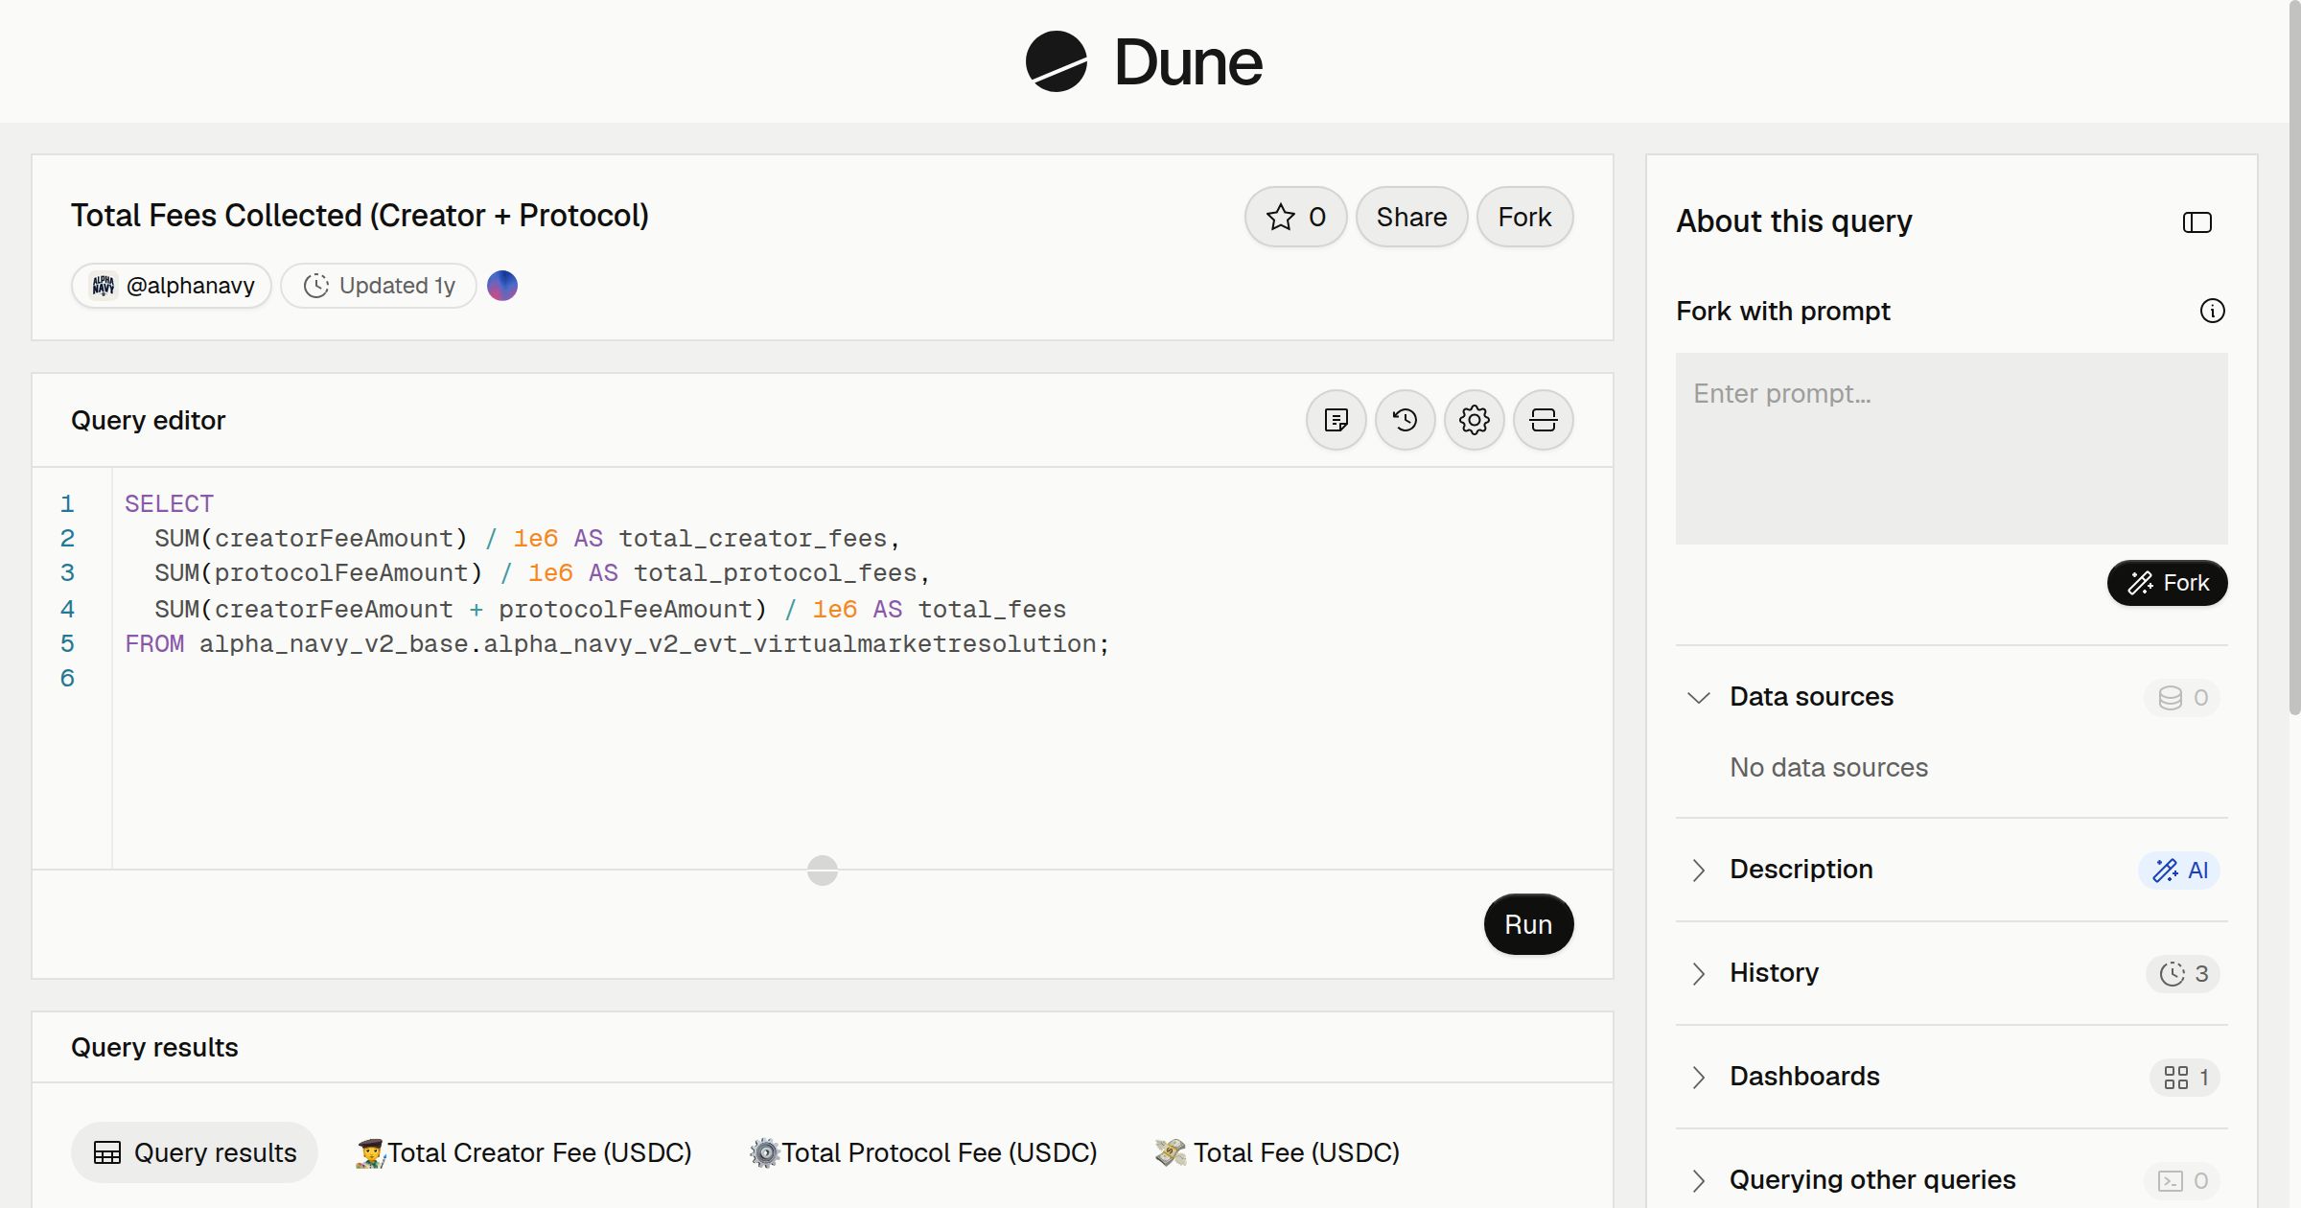Switch to Total Creator Fee (USDC) tab
This screenshot has height=1208, width=2301.
coord(523,1152)
